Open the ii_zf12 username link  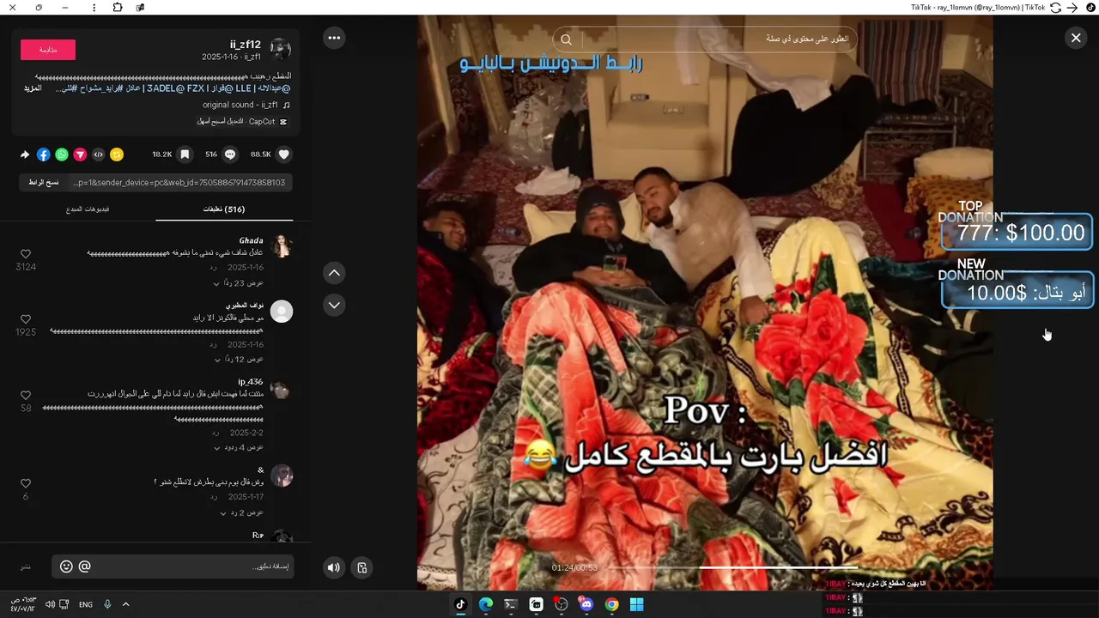246,45
